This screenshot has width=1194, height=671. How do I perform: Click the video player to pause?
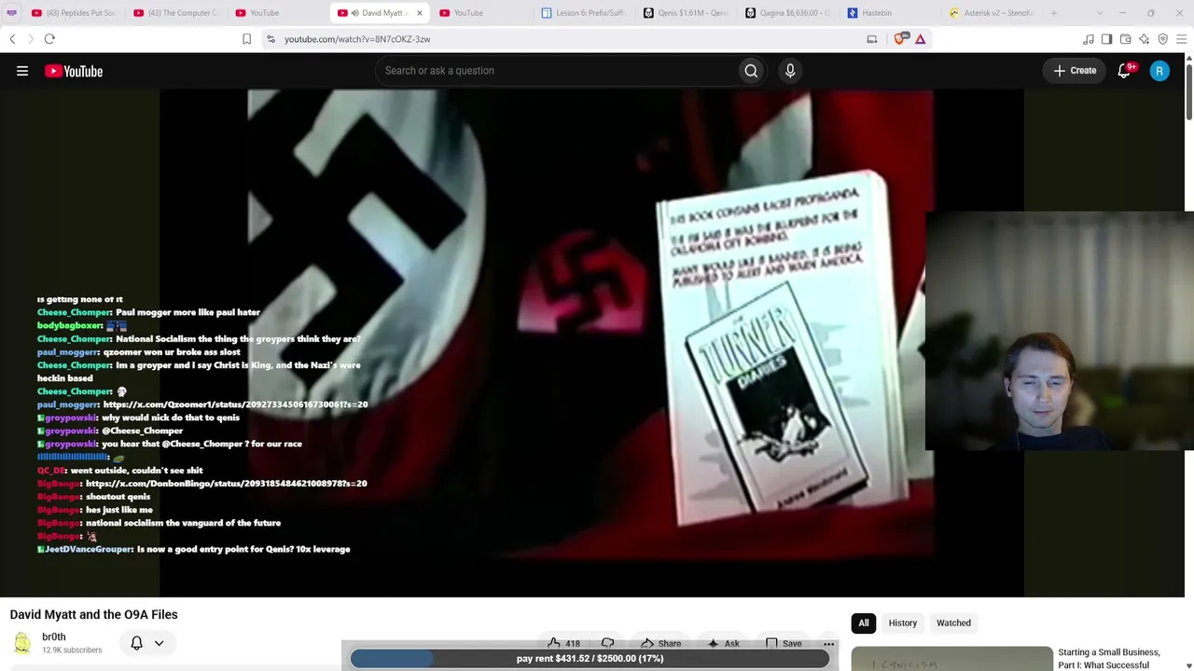[591, 343]
